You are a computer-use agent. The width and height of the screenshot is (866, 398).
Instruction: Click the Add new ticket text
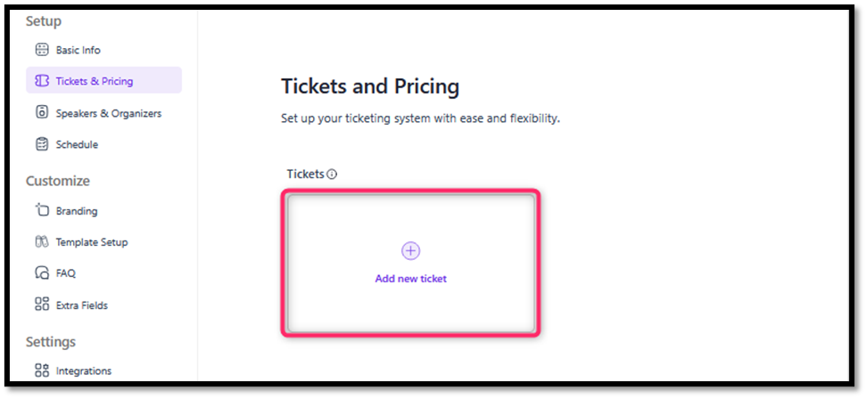click(x=410, y=279)
